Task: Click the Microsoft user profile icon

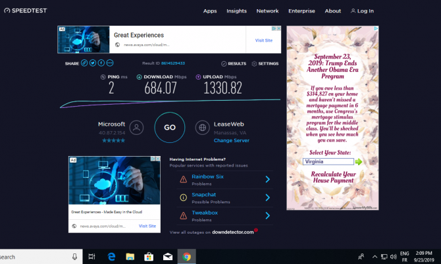Action: pos(136,128)
